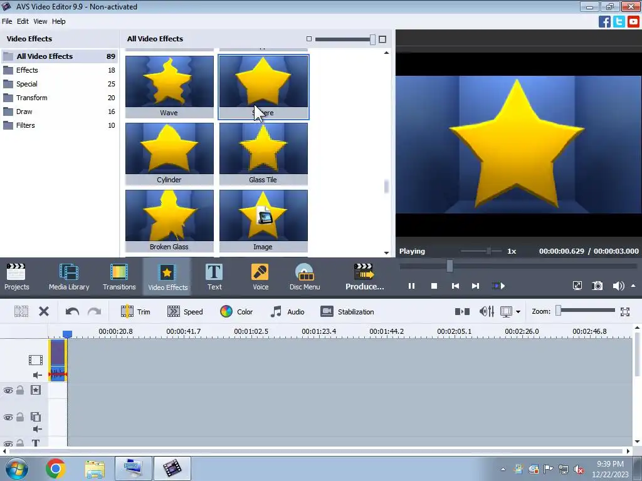Screen dimensions: 642x481
Task: Select the Broken Glass effect thumbnail
Action: click(169, 220)
